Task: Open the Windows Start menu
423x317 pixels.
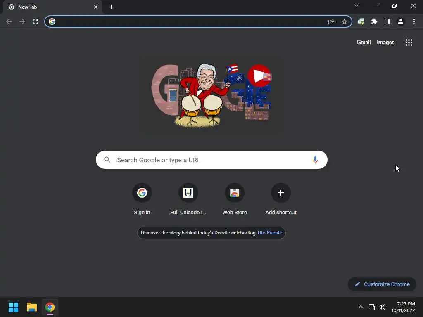Action: (13, 307)
